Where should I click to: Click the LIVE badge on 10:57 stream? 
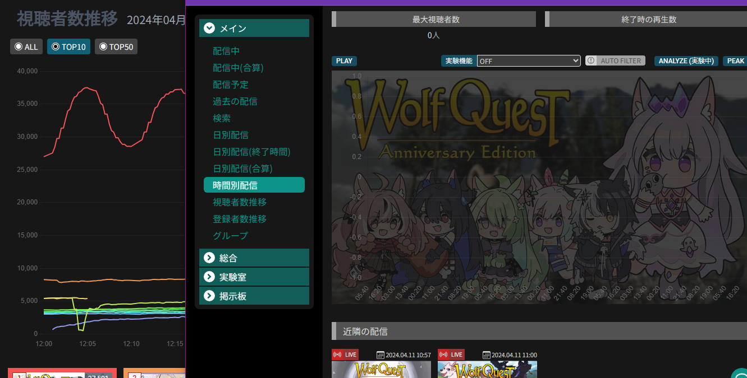pyautogui.click(x=345, y=354)
